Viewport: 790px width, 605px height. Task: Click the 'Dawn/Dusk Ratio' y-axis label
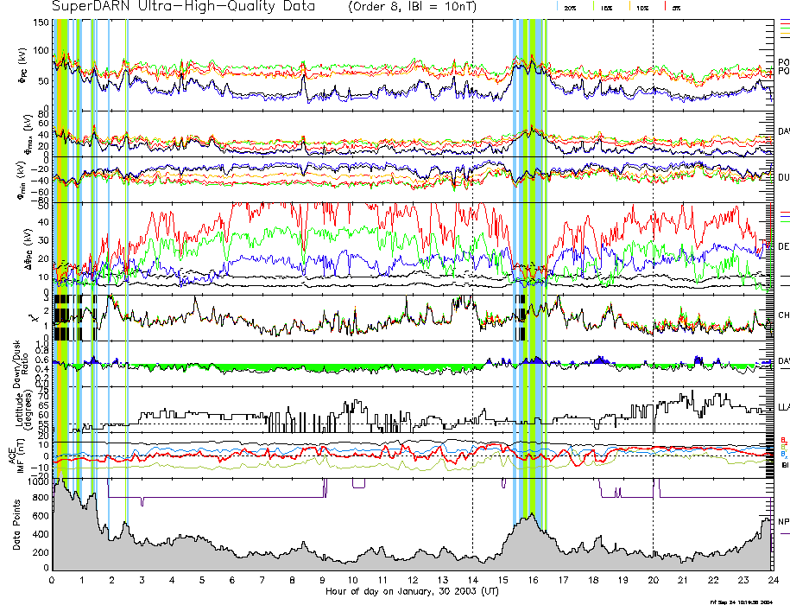pos(20,364)
